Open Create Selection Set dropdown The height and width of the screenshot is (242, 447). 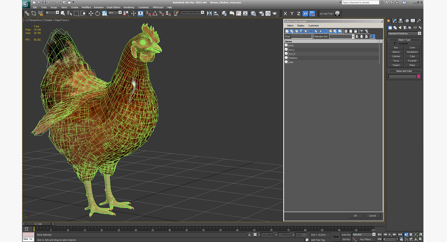tap(192, 12)
